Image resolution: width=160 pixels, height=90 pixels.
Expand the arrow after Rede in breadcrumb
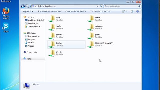43,6
